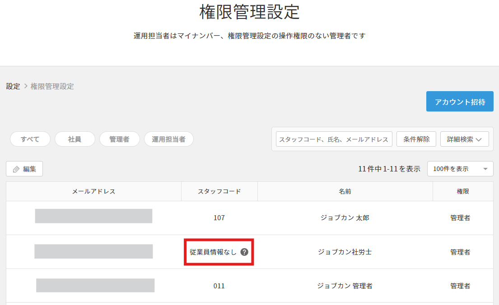The width and height of the screenshot is (499, 305).
Task: Open the 100件を表示 dropdown
Action: coord(460,169)
